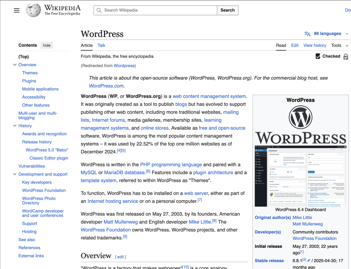Image resolution: width=351 pixels, height=269 pixels.
Task: Open the Internet forums link
Action: coord(108,120)
